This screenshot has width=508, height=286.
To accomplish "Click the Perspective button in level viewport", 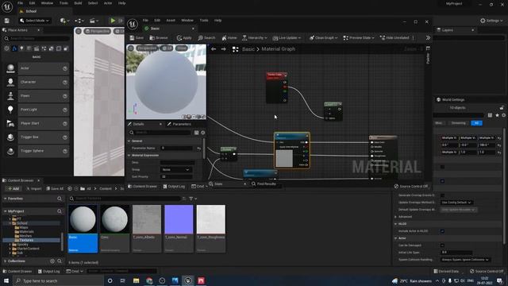I will click(x=97, y=31).
